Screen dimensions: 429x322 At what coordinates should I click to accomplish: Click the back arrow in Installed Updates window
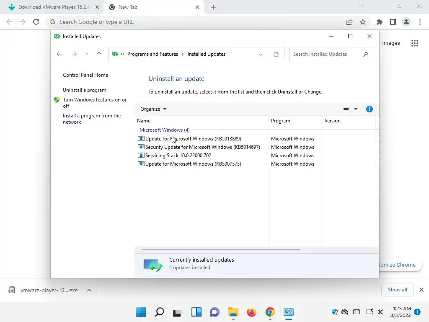click(59, 54)
